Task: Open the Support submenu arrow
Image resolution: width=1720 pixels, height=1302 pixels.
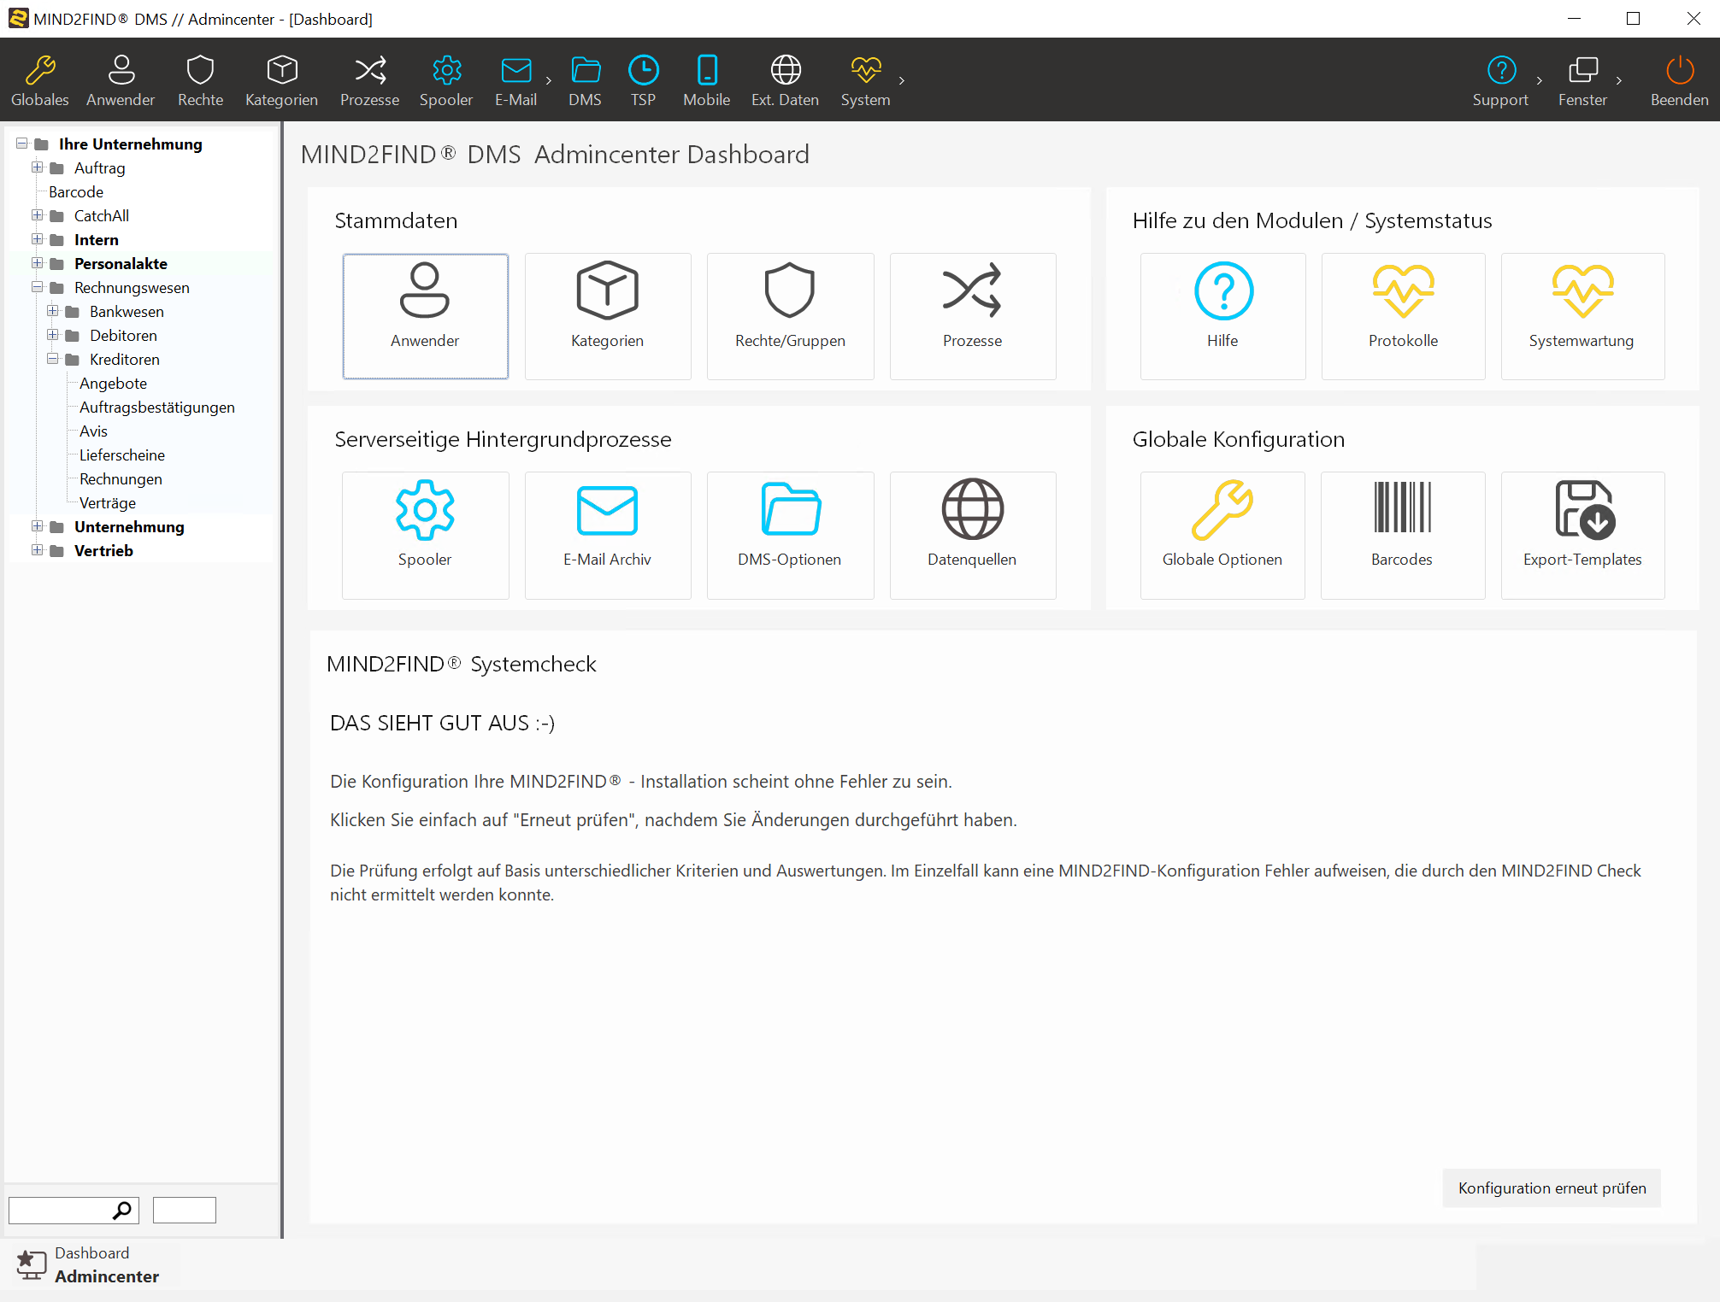Action: [x=1540, y=81]
